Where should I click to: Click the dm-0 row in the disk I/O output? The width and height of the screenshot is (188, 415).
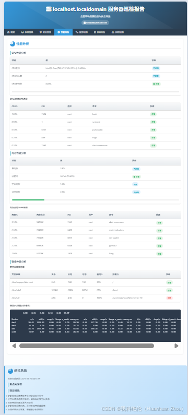point(96,323)
